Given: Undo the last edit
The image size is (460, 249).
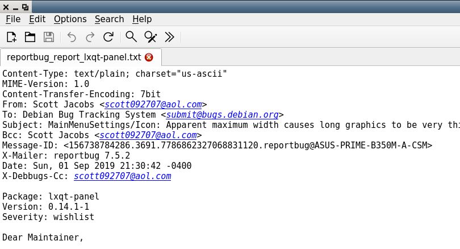Looking at the screenshot, I should coord(72,37).
